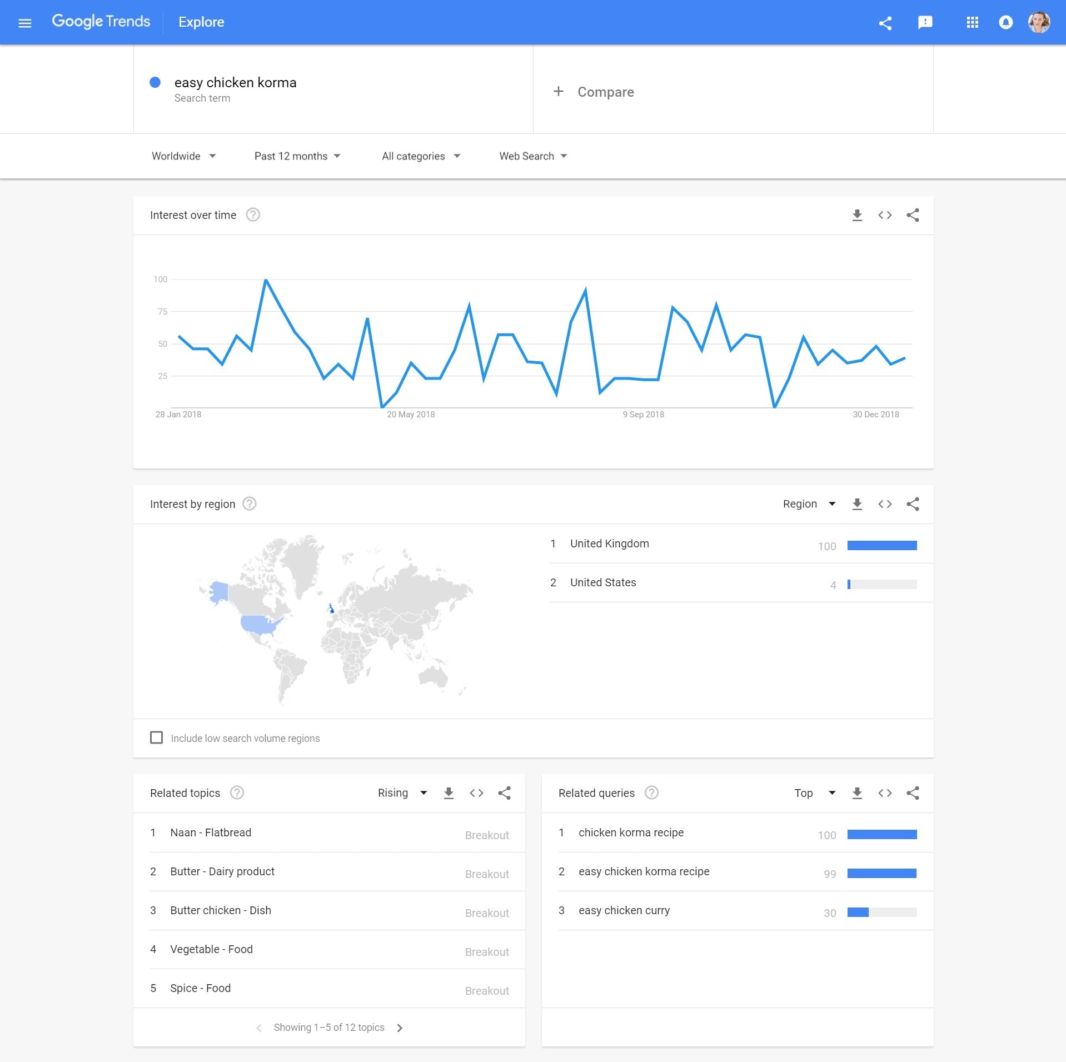Edit the easy chicken korma search term
Viewport: 1066px width, 1062px height.
click(x=235, y=82)
